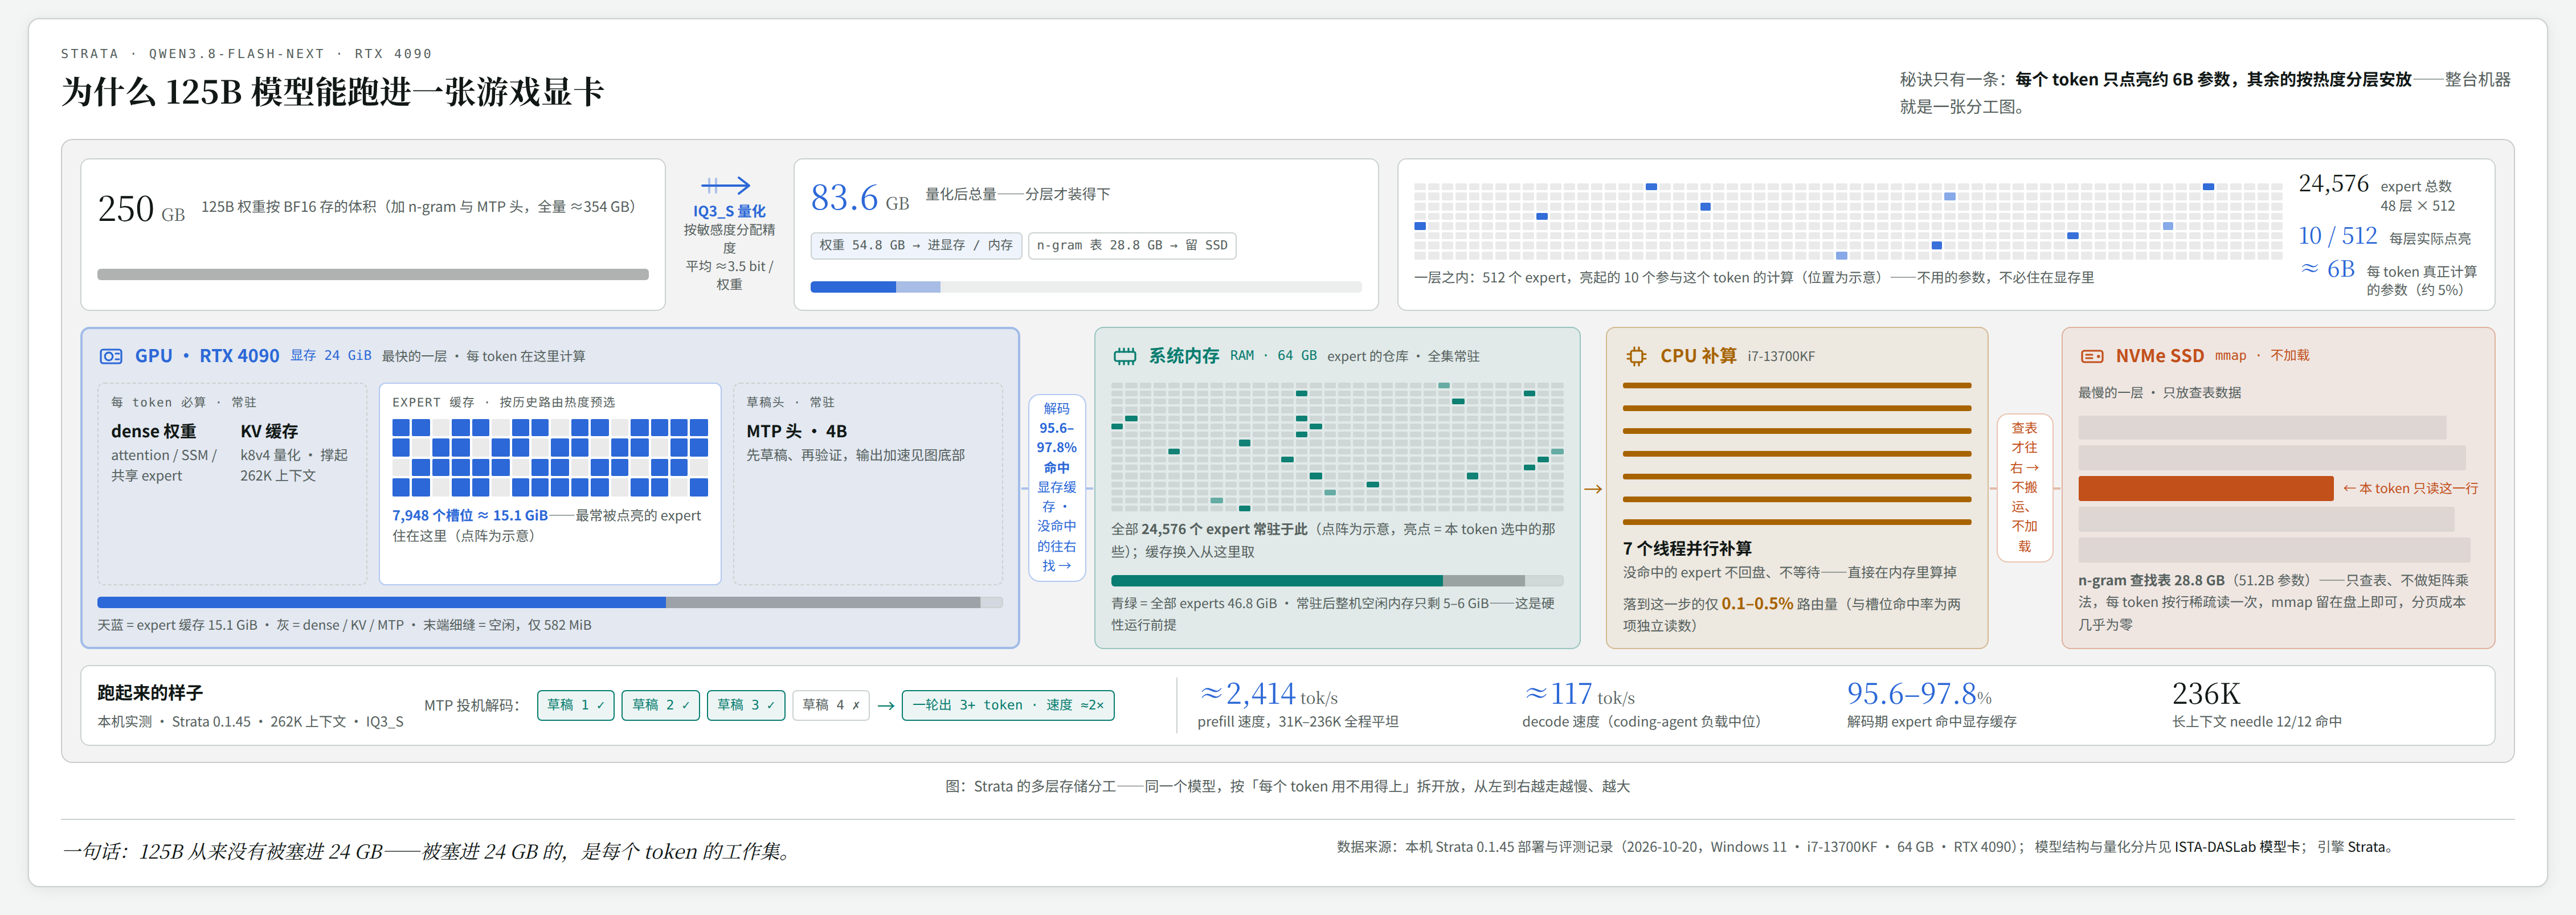This screenshot has width=2576, height=915.
Task: Click the 250 GB figure
Action: point(141,209)
